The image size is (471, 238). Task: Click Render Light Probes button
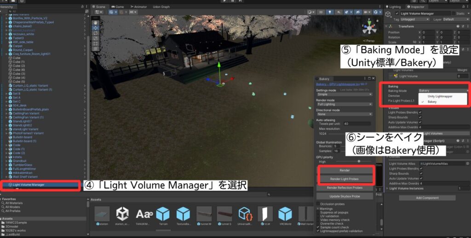point(345,179)
